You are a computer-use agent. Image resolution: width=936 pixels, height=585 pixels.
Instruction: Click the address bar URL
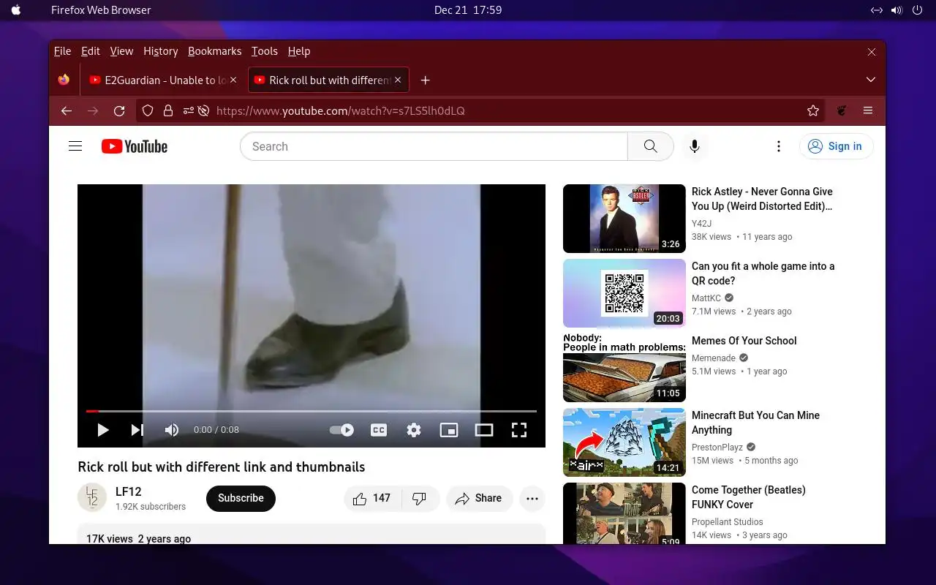click(341, 111)
